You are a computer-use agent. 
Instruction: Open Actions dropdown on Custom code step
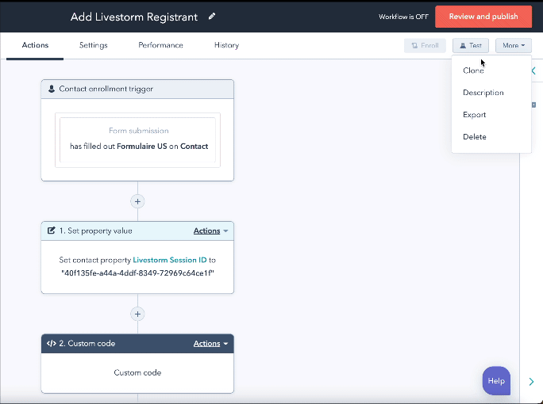click(210, 344)
